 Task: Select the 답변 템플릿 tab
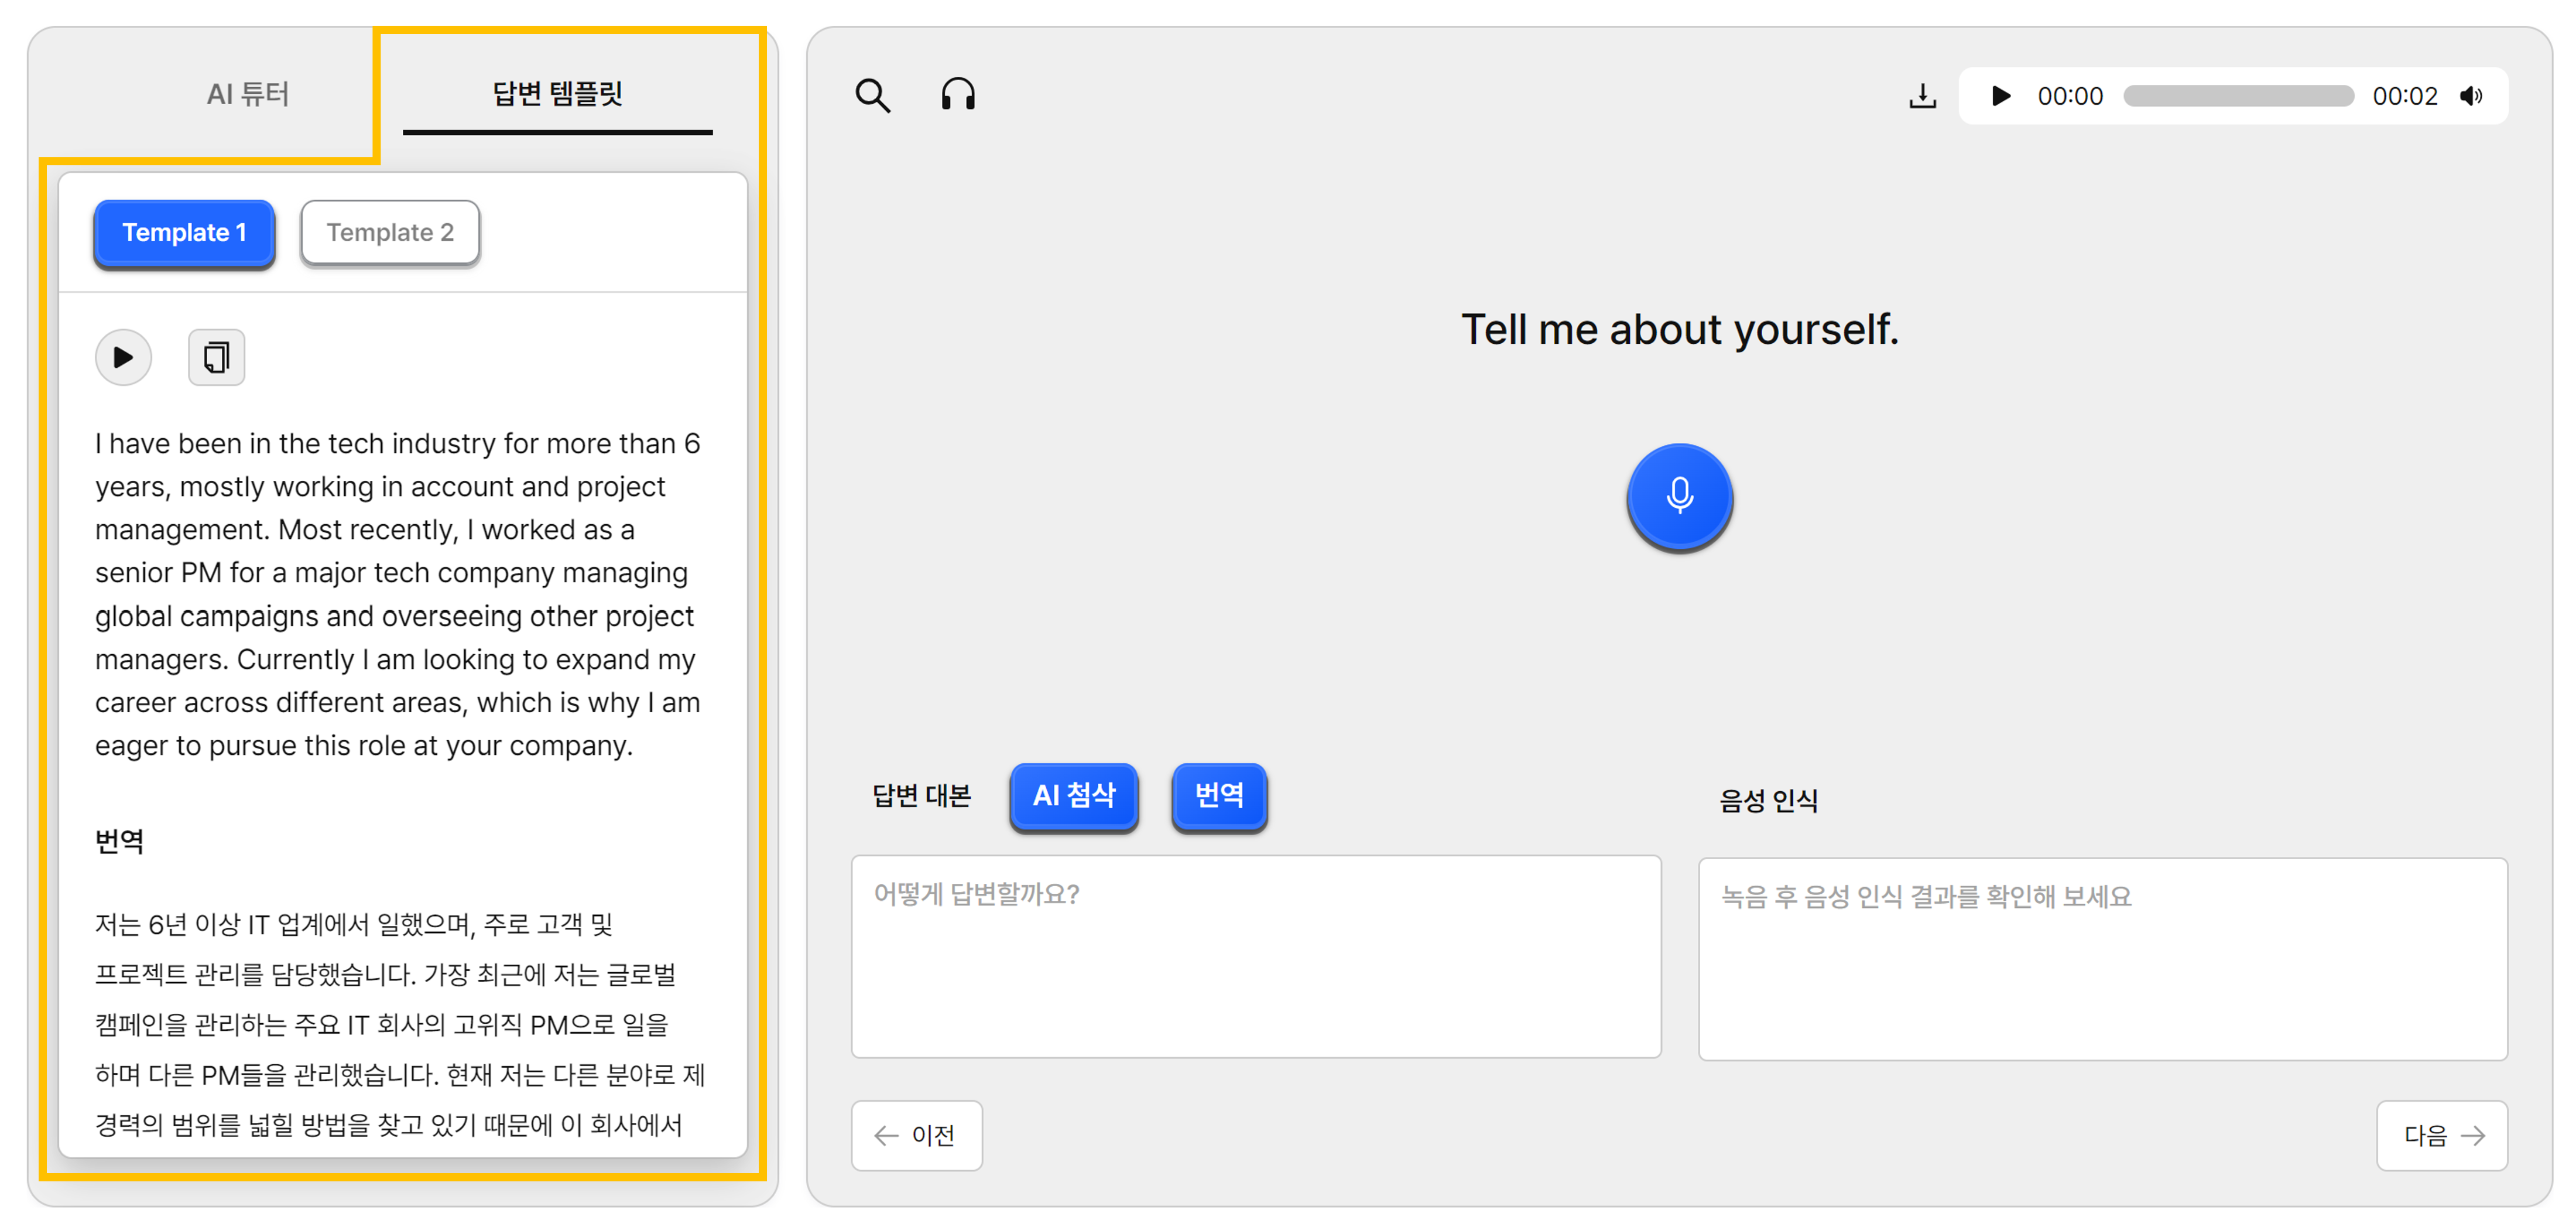coord(557,94)
